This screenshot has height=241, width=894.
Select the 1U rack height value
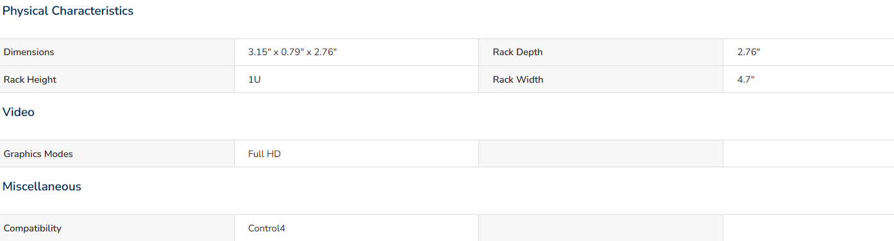pos(254,79)
